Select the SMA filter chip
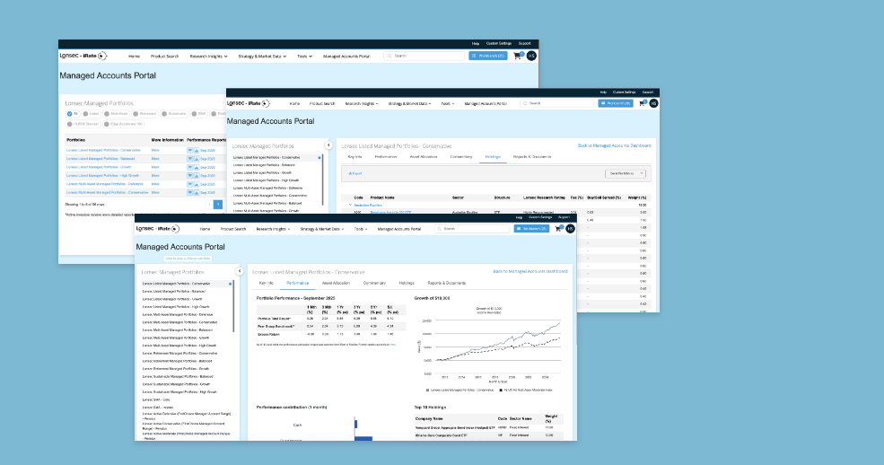The height and width of the screenshot is (465, 884). pos(199,114)
